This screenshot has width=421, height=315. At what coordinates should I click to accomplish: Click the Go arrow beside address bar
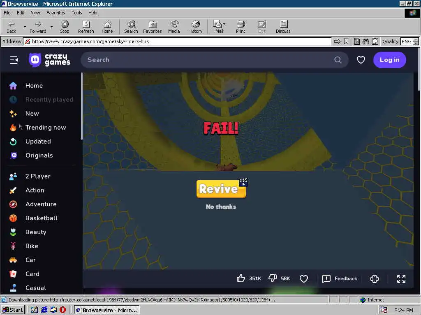337,41
